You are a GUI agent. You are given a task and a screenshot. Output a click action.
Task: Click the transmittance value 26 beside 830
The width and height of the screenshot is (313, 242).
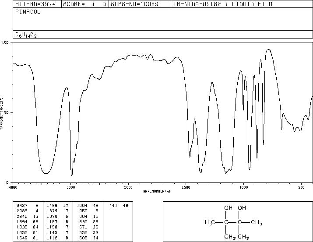pyautogui.click(x=95, y=221)
